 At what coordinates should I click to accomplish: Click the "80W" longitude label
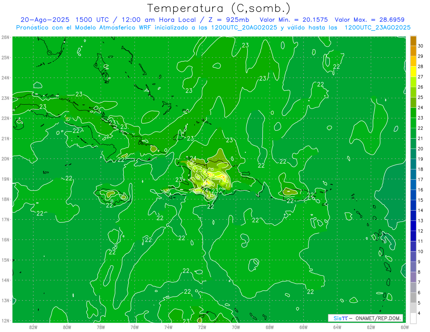pyautogui.click(x=67, y=327)
